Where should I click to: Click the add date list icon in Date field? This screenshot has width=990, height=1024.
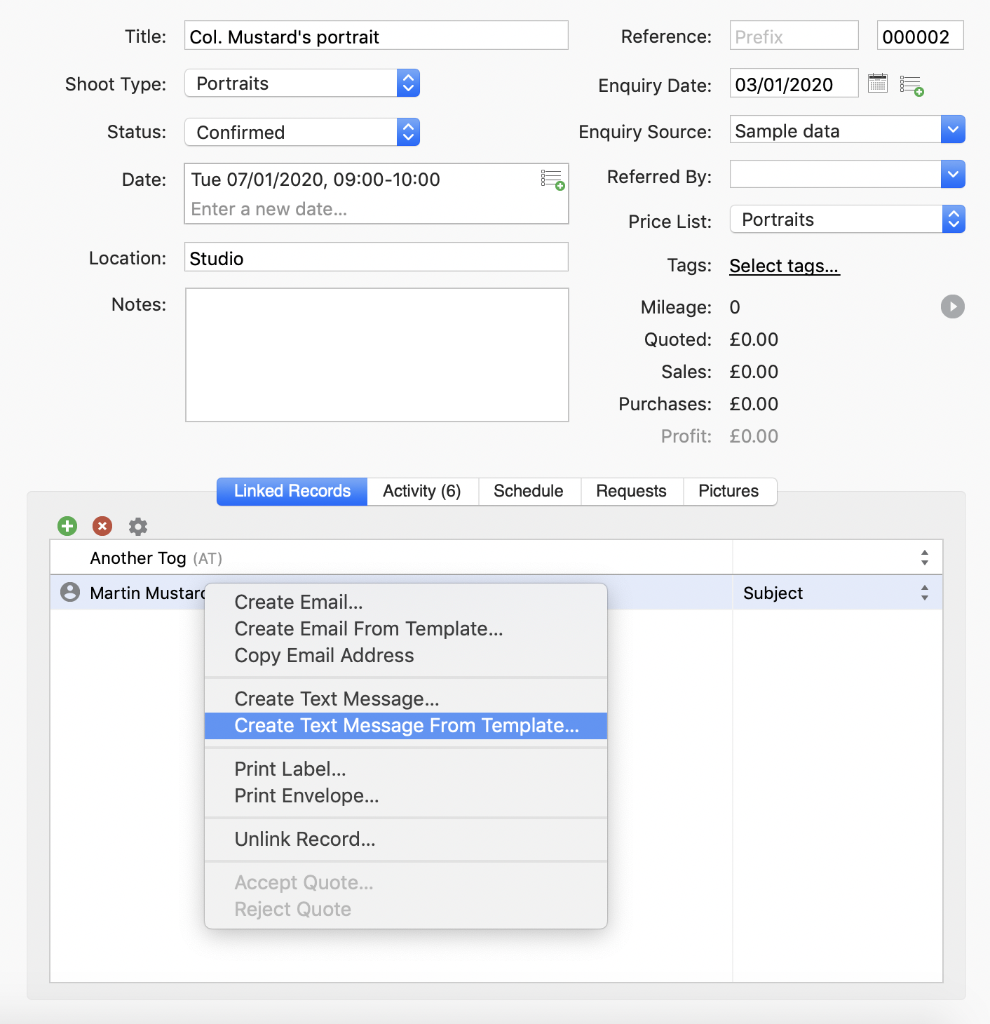tap(552, 180)
